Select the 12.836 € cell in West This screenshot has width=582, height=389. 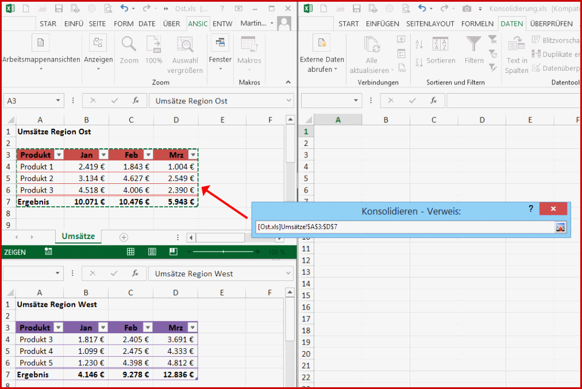coord(175,375)
